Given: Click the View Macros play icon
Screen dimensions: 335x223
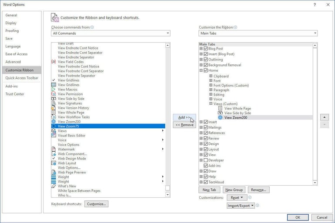Looking at the screenshot, I should [54, 90].
